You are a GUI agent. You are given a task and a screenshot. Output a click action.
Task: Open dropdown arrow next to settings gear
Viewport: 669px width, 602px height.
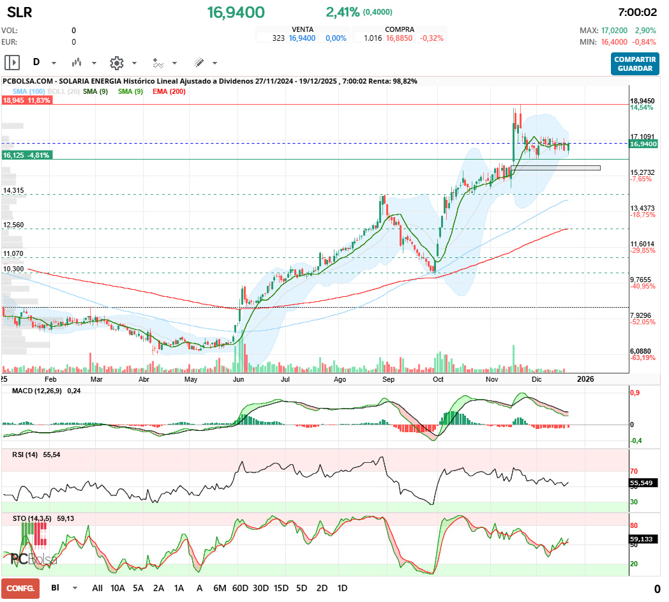click(x=134, y=63)
